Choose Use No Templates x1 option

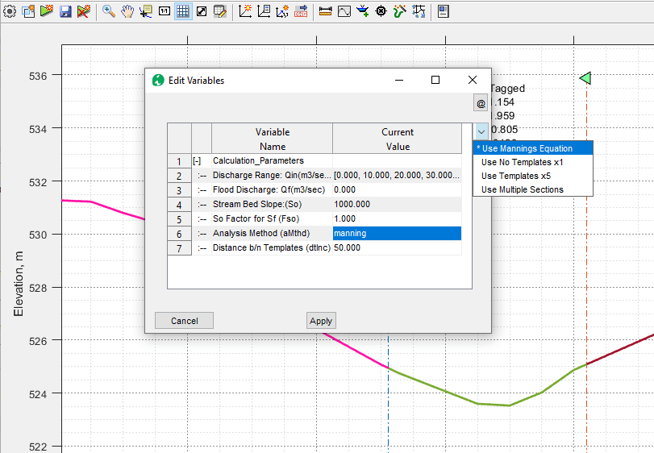pos(532,162)
